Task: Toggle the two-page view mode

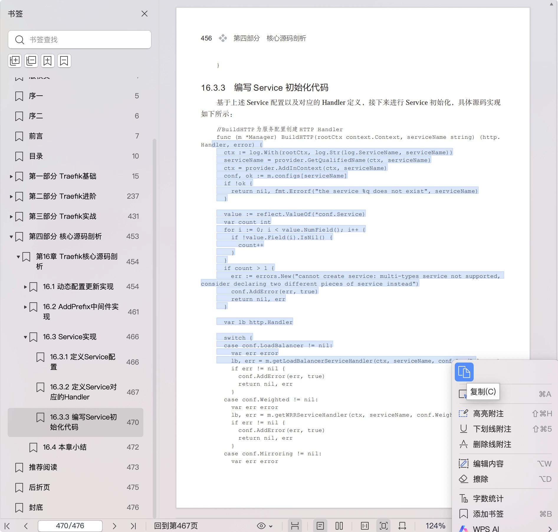Action: click(339, 526)
